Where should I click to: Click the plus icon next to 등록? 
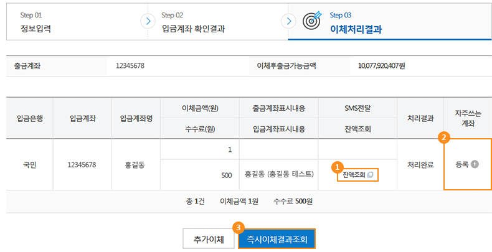(475, 164)
